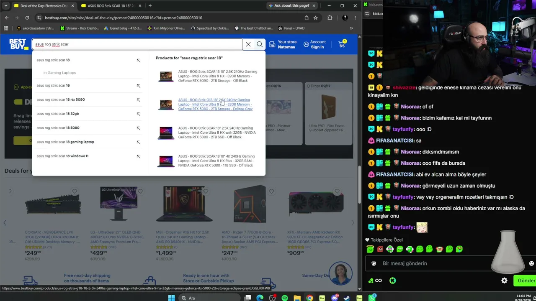Select suggestion 'asus rog strix scar 18 32gb'
The height and width of the screenshot is (301, 536).
58,114
